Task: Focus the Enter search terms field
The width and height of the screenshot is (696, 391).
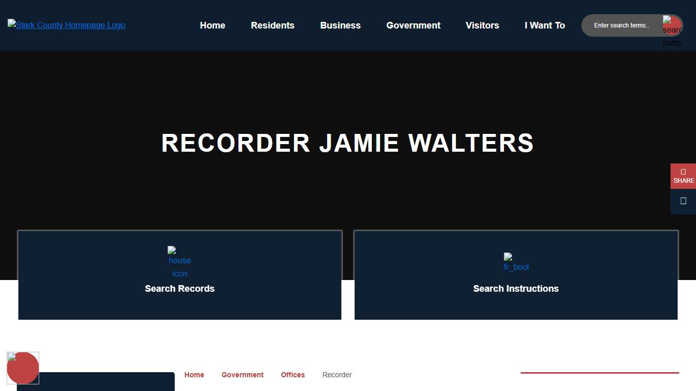Action: tap(622, 25)
